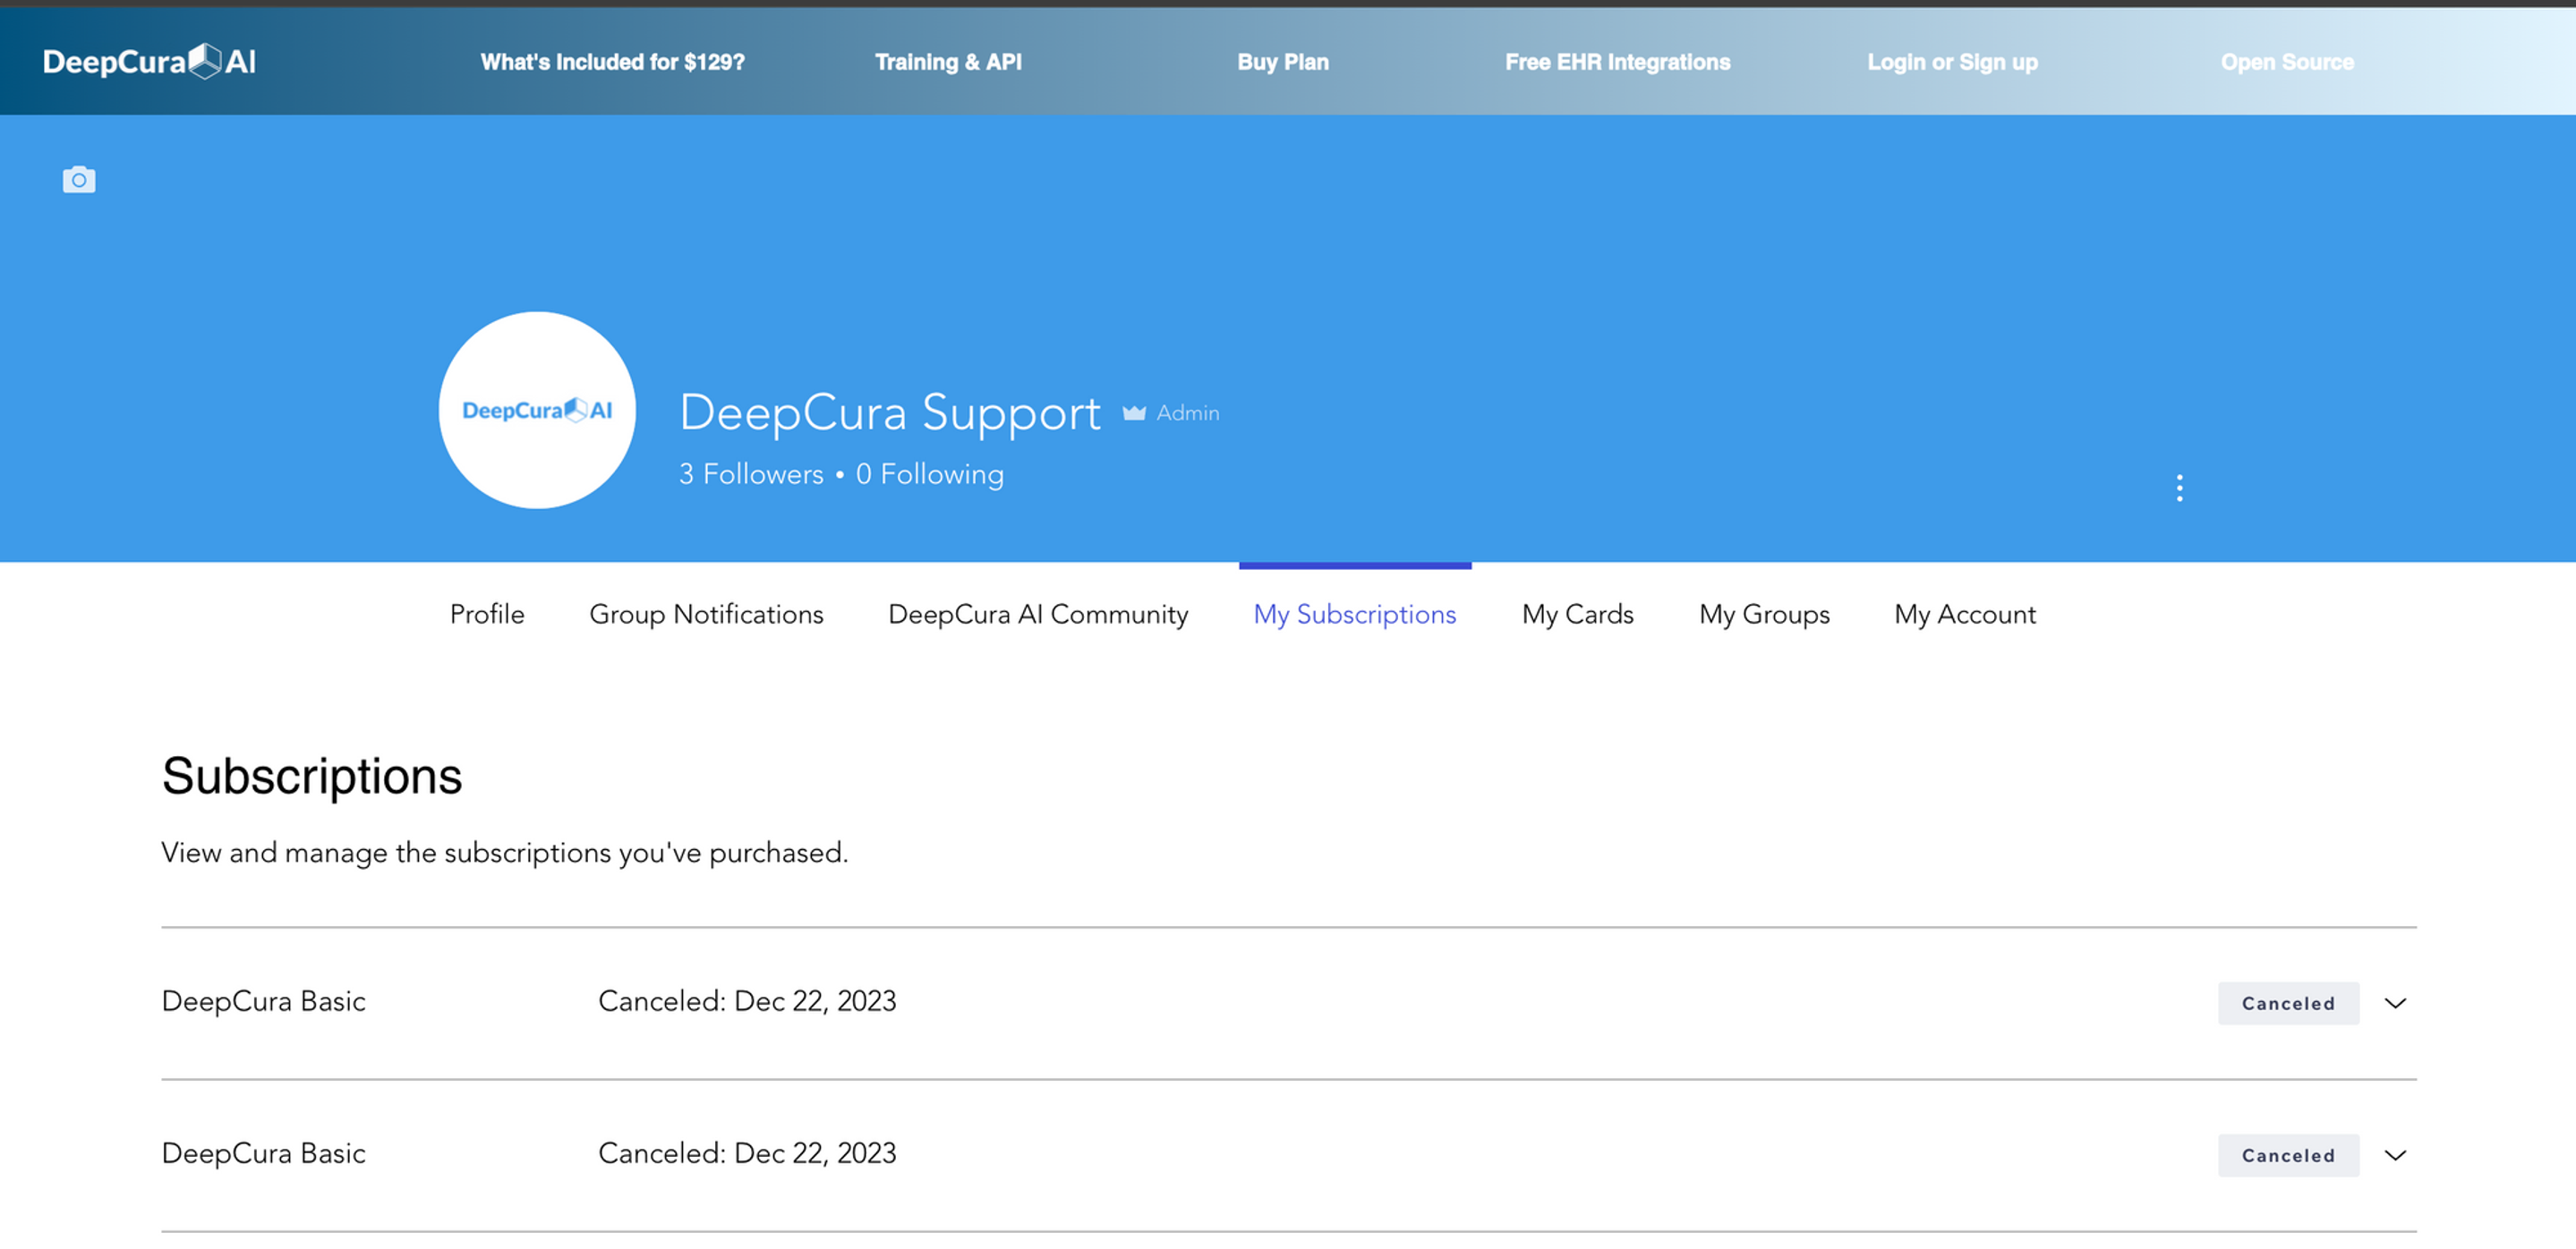
Task: Click Training & API in navigation
Action: point(948,62)
